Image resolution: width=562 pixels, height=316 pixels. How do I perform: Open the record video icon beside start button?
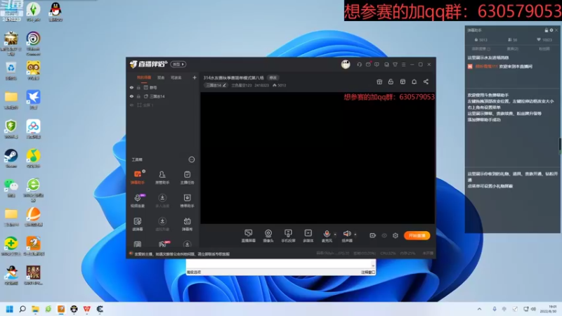click(373, 235)
